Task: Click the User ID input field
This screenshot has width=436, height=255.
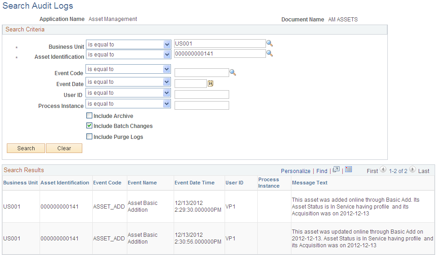Action: pos(201,94)
